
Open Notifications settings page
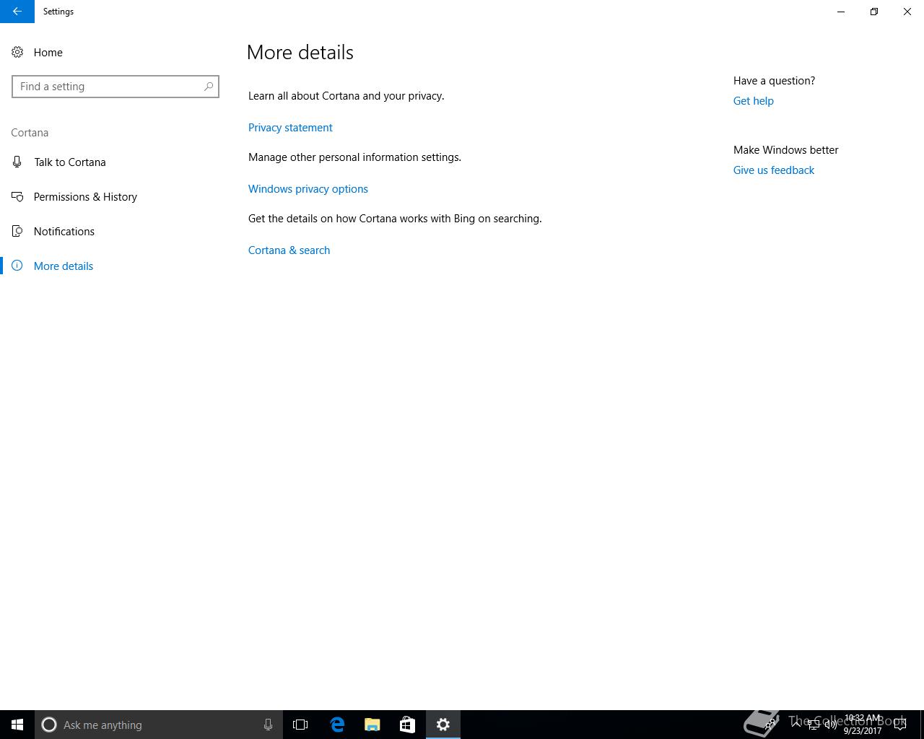[x=64, y=232]
